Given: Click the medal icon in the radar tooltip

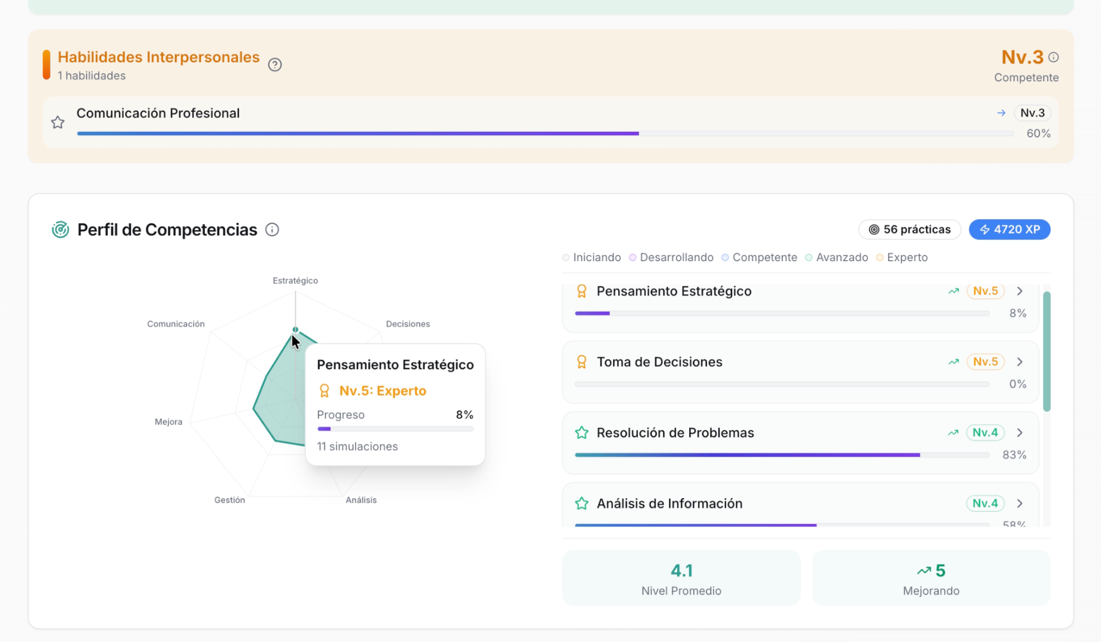Looking at the screenshot, I should 324,391.
